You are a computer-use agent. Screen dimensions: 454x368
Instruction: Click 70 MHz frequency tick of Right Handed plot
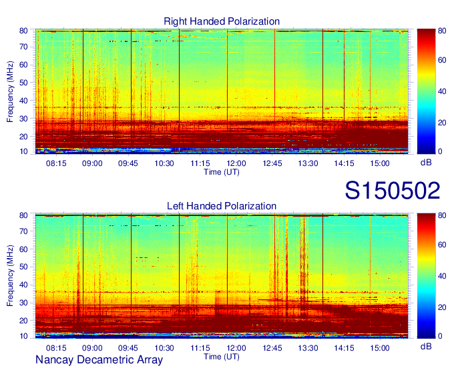tap(23, 47)
